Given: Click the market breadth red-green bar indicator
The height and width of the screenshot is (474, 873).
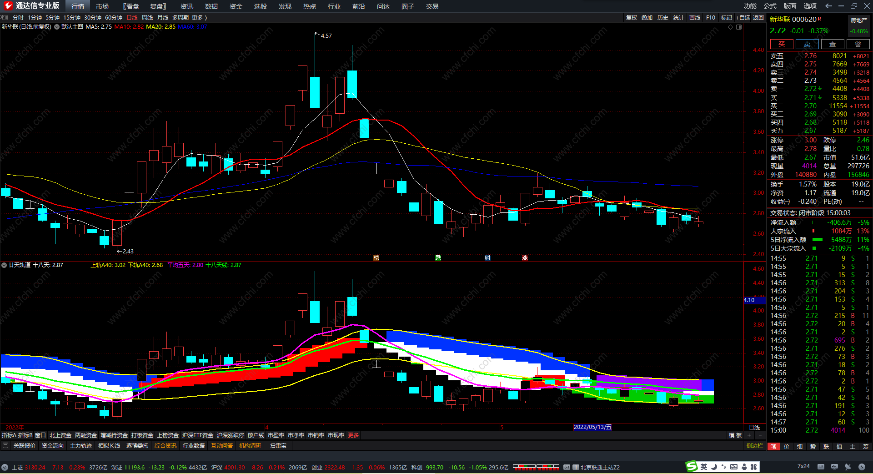Looking at the screenshot, I should (536, 467).
